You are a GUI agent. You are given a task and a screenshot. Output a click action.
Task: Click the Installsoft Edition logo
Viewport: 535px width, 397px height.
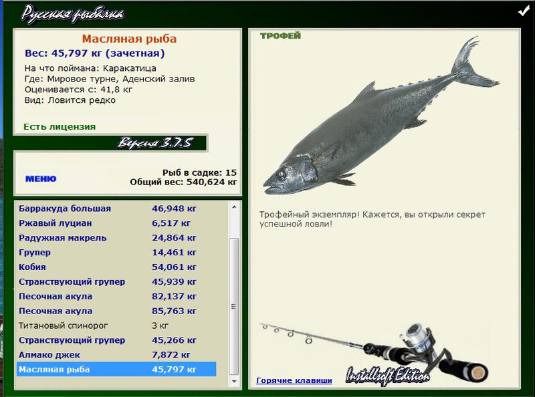388,375
